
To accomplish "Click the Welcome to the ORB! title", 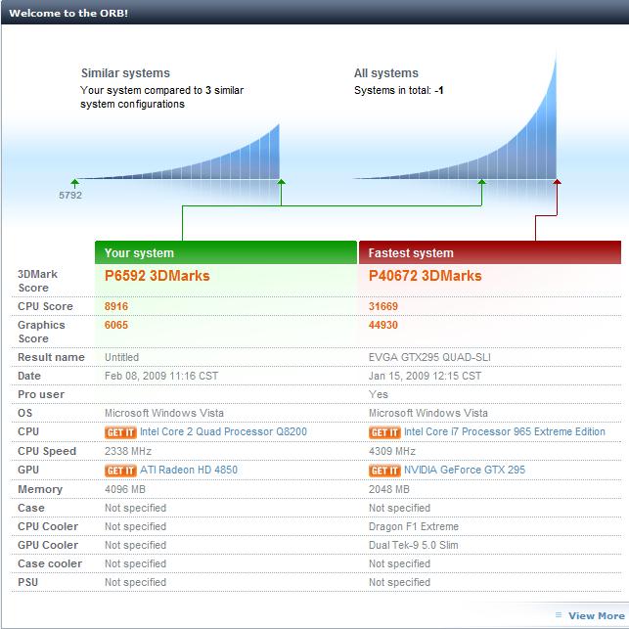I will [x=68, y=13].
